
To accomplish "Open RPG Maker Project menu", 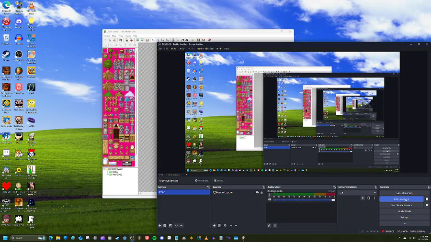I will click(x=107, y=36).
